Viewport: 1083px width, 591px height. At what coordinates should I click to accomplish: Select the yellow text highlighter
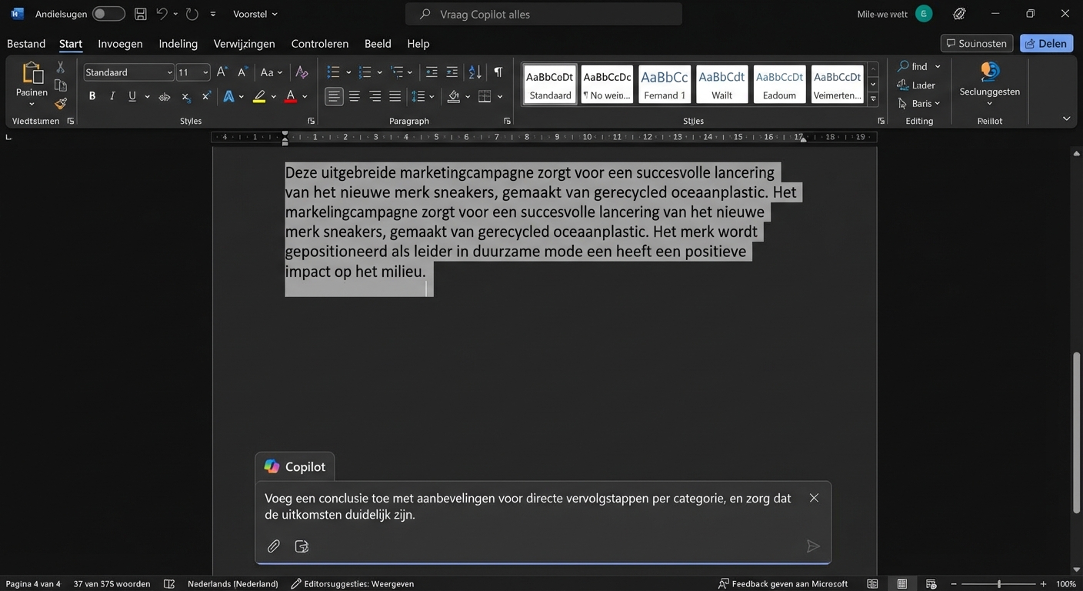click(x=260, y=96)
